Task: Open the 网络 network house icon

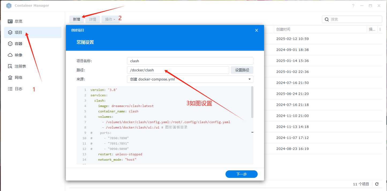Action: click(x=10, y=78)
